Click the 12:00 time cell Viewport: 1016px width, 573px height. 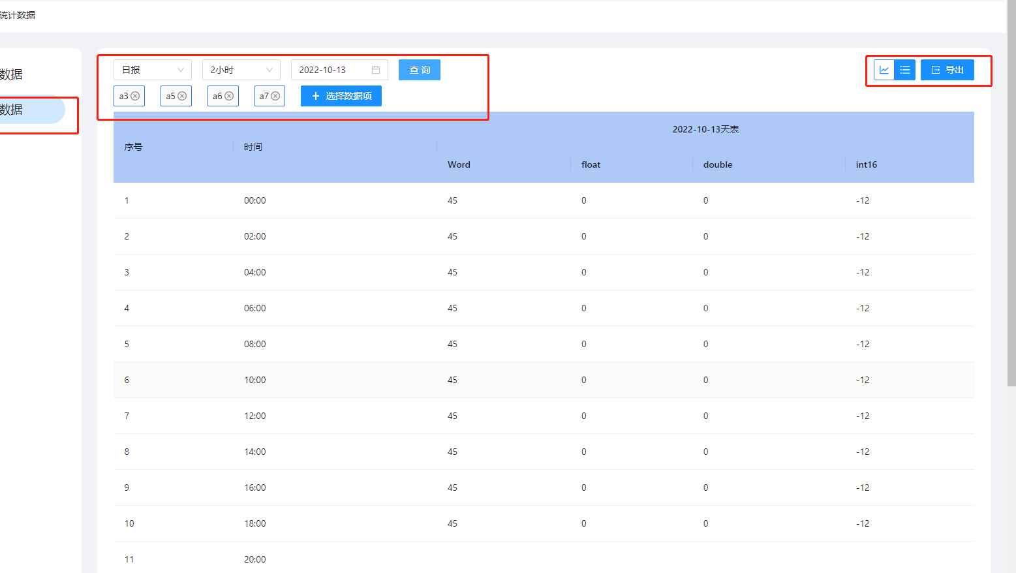click(255, 416)
